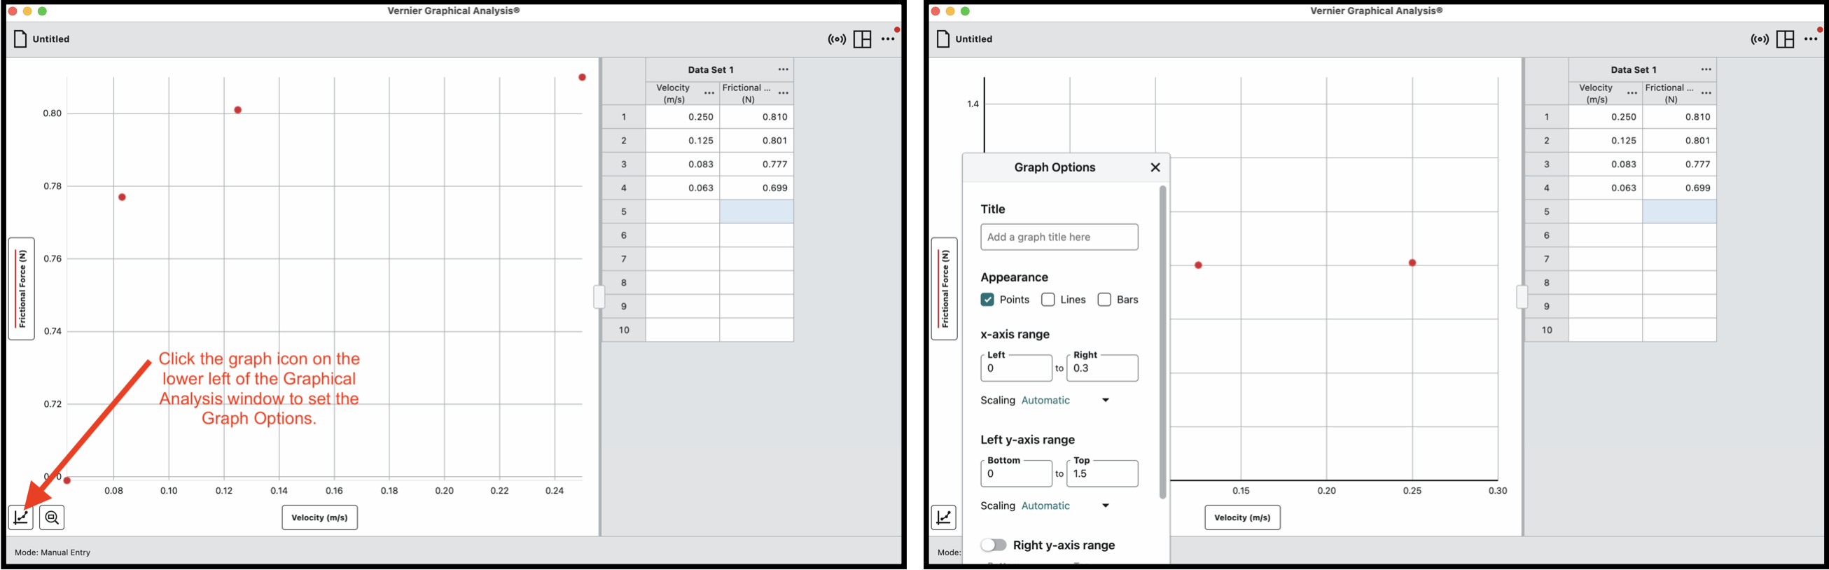This screenshot has height=570, width=1829.
Task: Open Frictional column options in left window
Action: coord(783,93)
